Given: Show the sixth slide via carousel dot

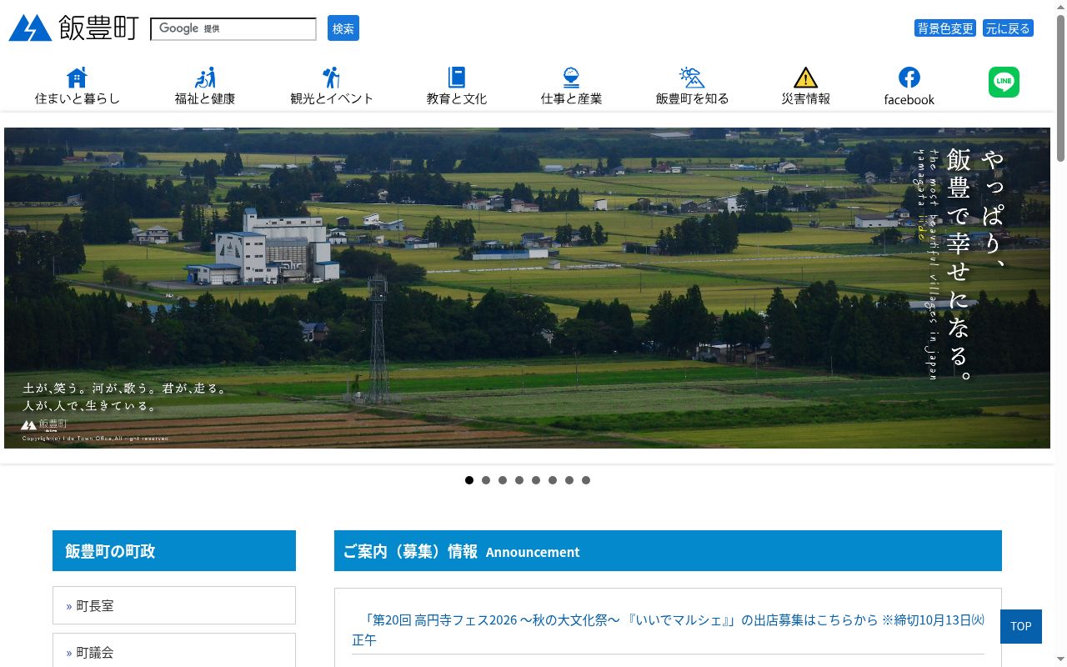Looking at the screenshot, I should click(x=553, y=480).
